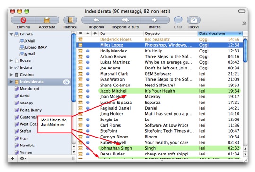Click junk icon beside Joe Adams

coord(80,68)
